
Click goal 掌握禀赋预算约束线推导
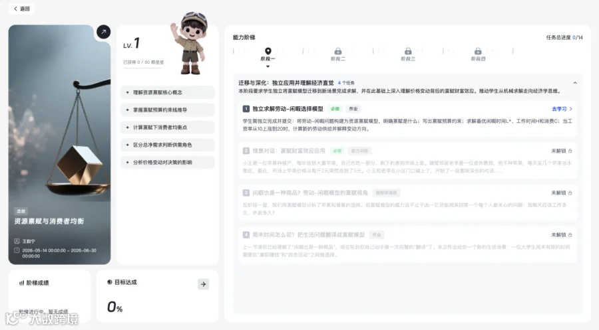tap(167, 110)
